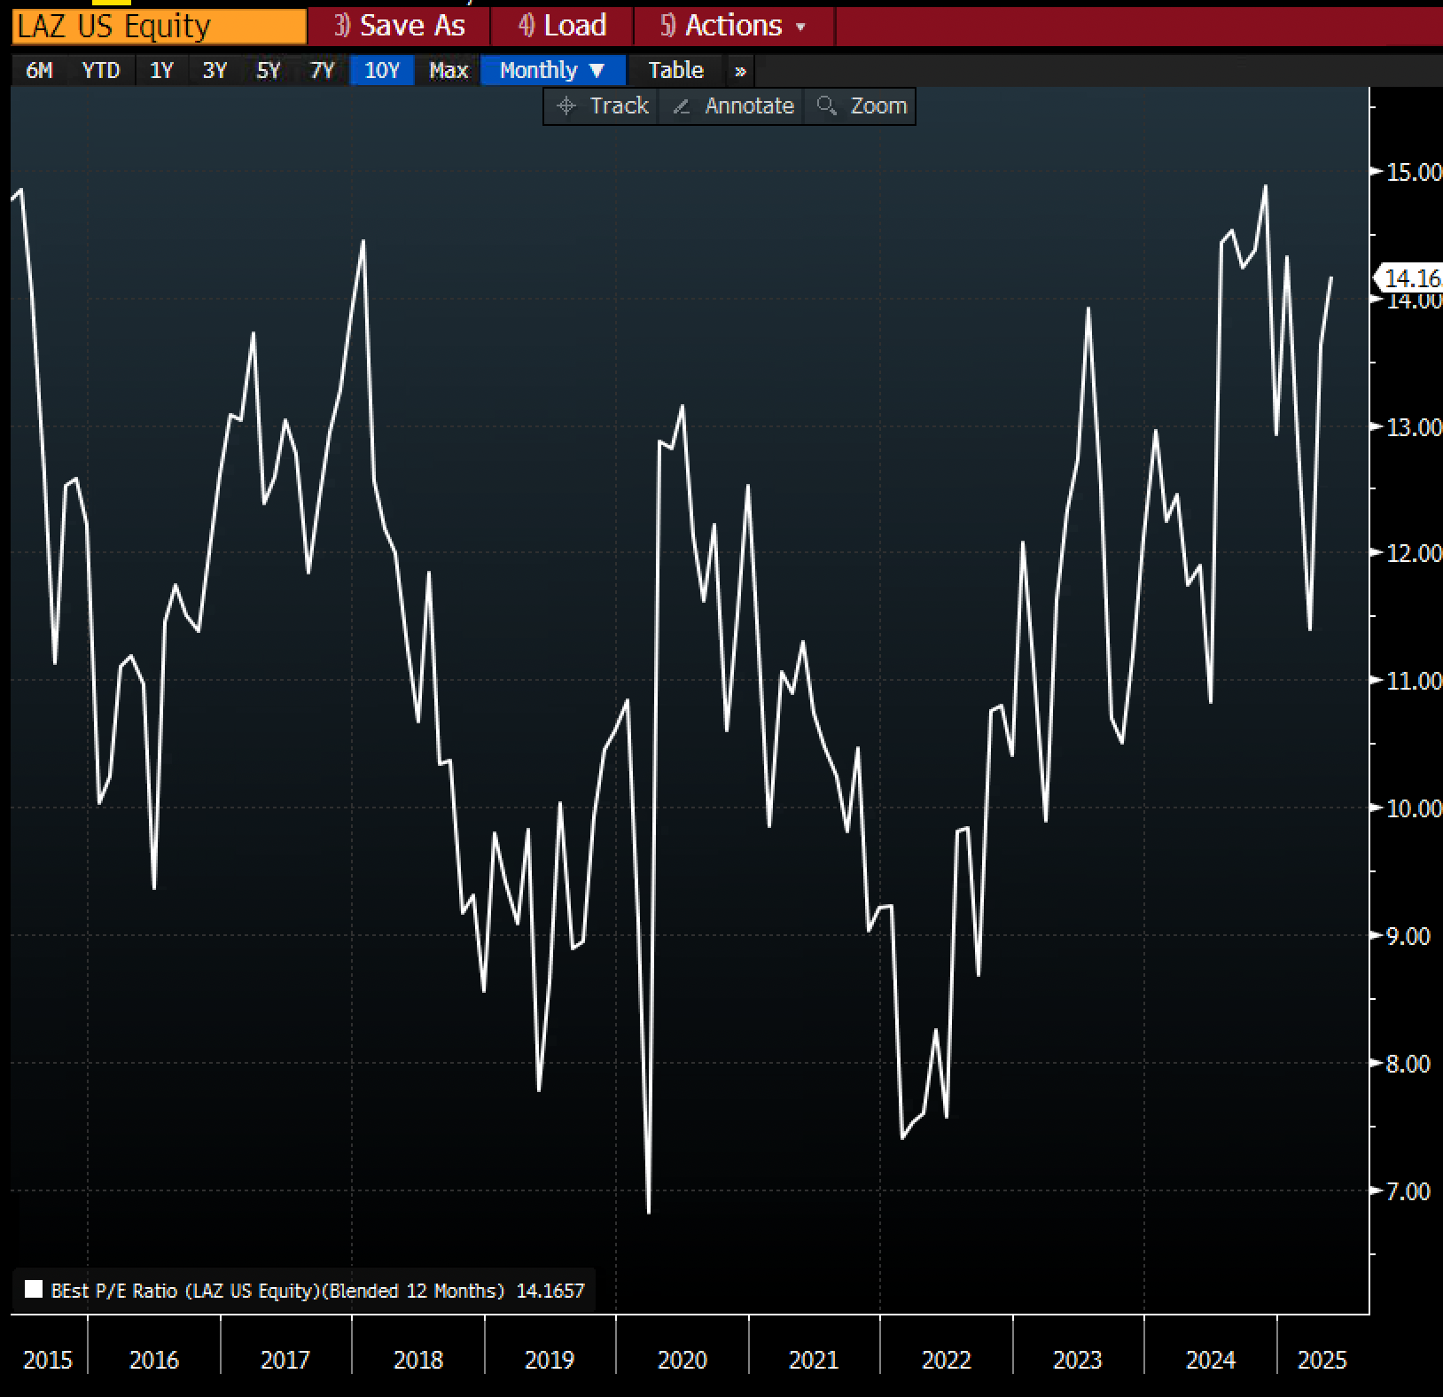Viewport: 1443px width, 1397px height.
Task: Click the Zoom magnifier icon
Action: pos(827,106)
